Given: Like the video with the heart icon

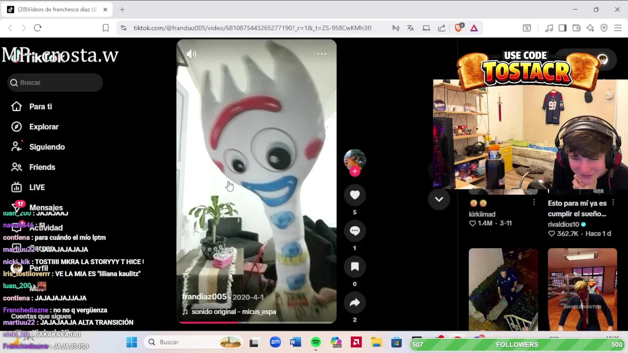Looking at the screenshot, I should (x=355, y=195).
